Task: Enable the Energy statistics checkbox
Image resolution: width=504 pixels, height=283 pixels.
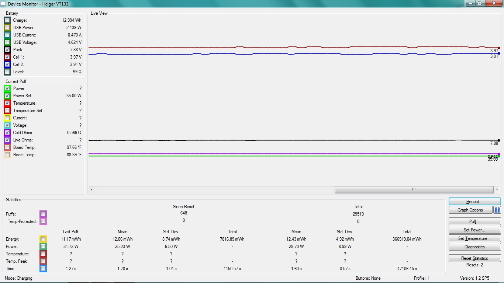Action: pos(43,239)
